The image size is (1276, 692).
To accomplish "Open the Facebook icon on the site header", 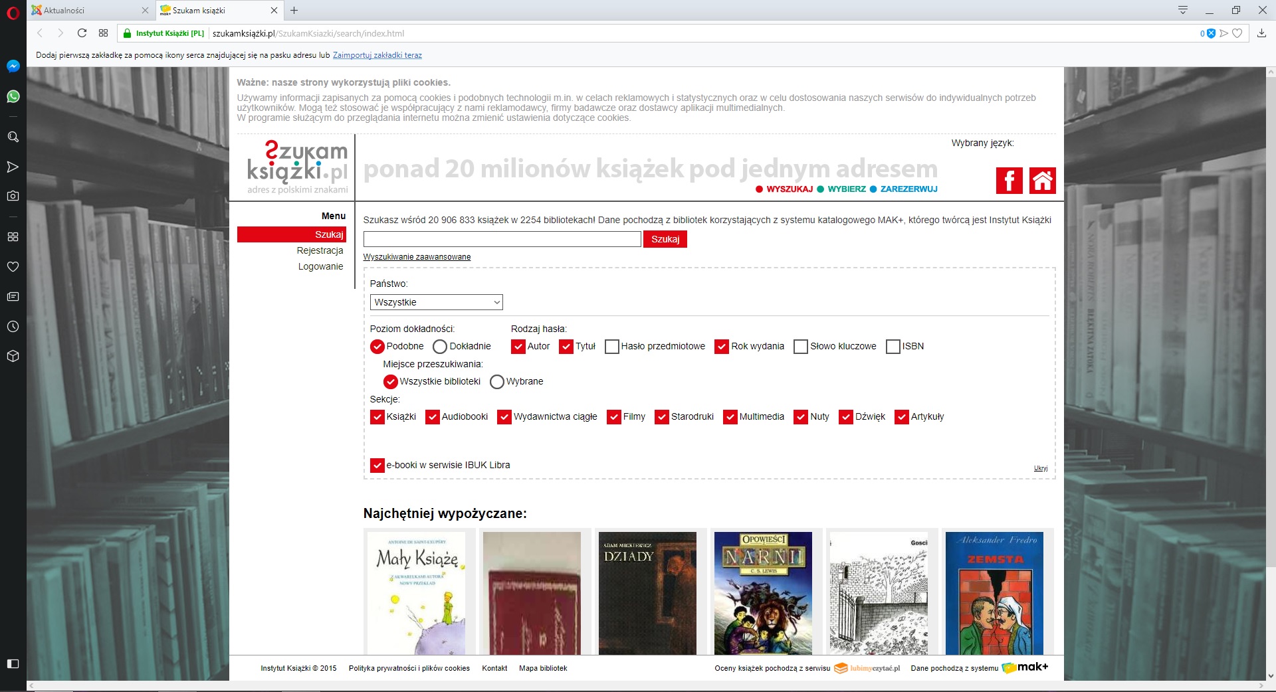I will 1009,181.
